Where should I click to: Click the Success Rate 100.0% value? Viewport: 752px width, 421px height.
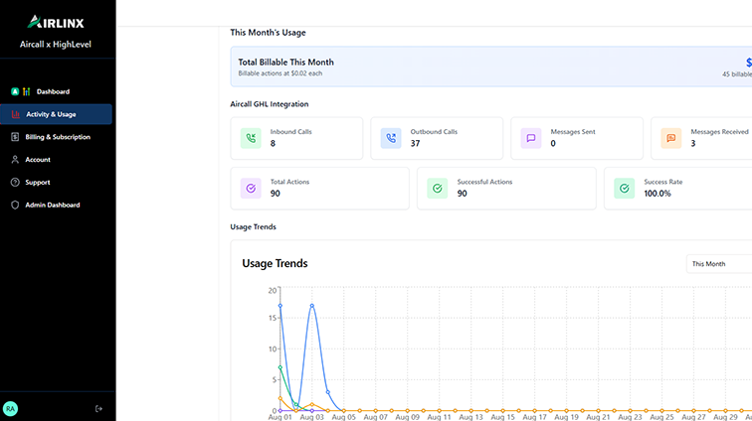(658, 194)
